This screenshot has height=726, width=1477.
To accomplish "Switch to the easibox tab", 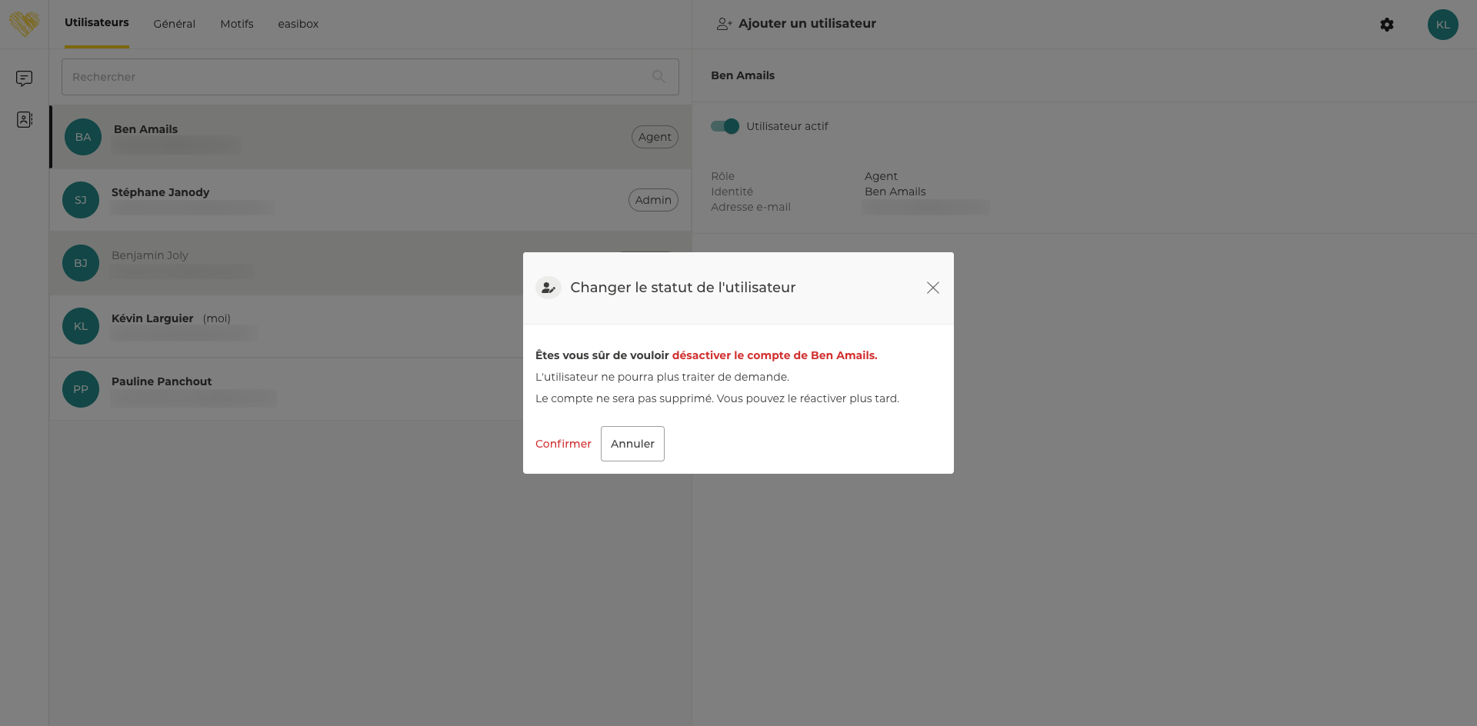I will coord(298,24).
